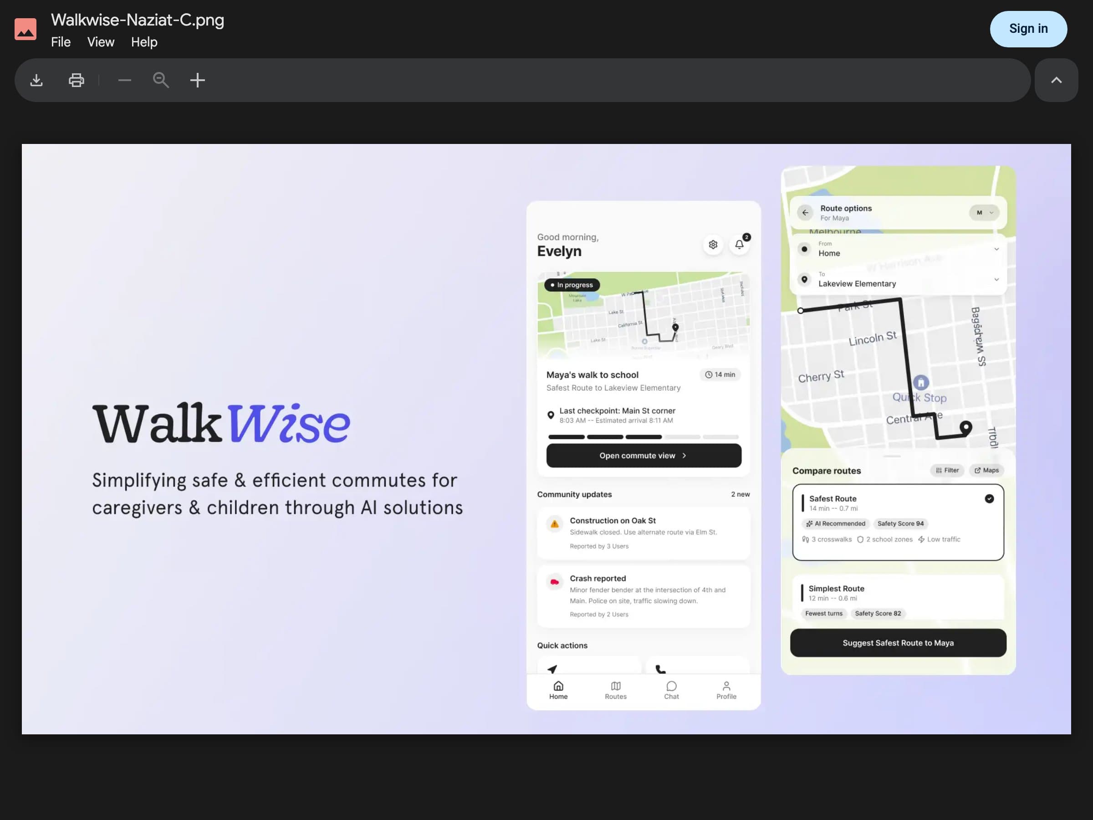Expand the From Home dropdown
This screenshot has height=820, width=1093.
[x=996, y=249]
